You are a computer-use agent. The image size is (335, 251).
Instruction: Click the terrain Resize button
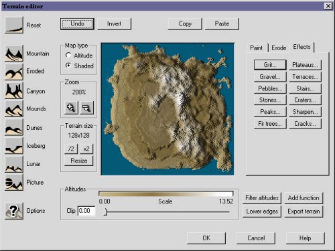79,161
